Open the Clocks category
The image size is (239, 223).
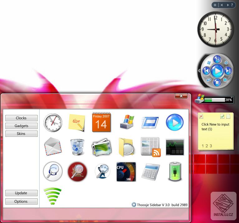(x=21, y=118)
